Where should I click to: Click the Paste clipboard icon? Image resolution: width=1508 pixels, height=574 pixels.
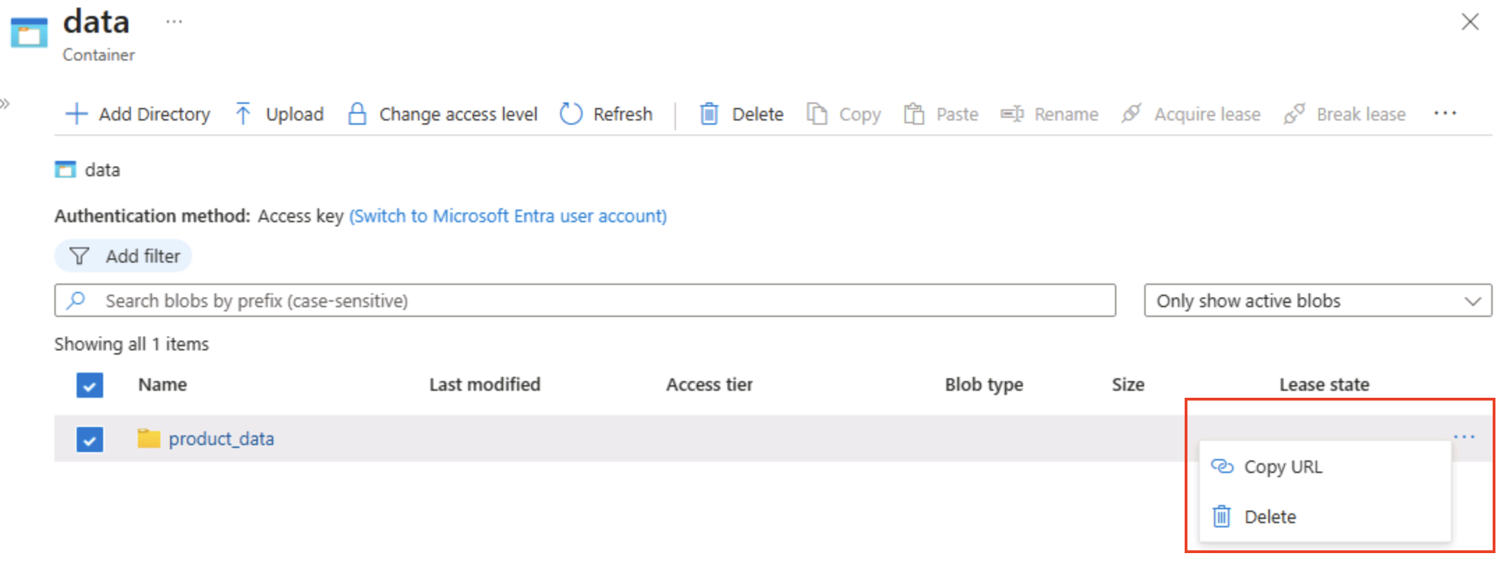[x=914, y=114]
